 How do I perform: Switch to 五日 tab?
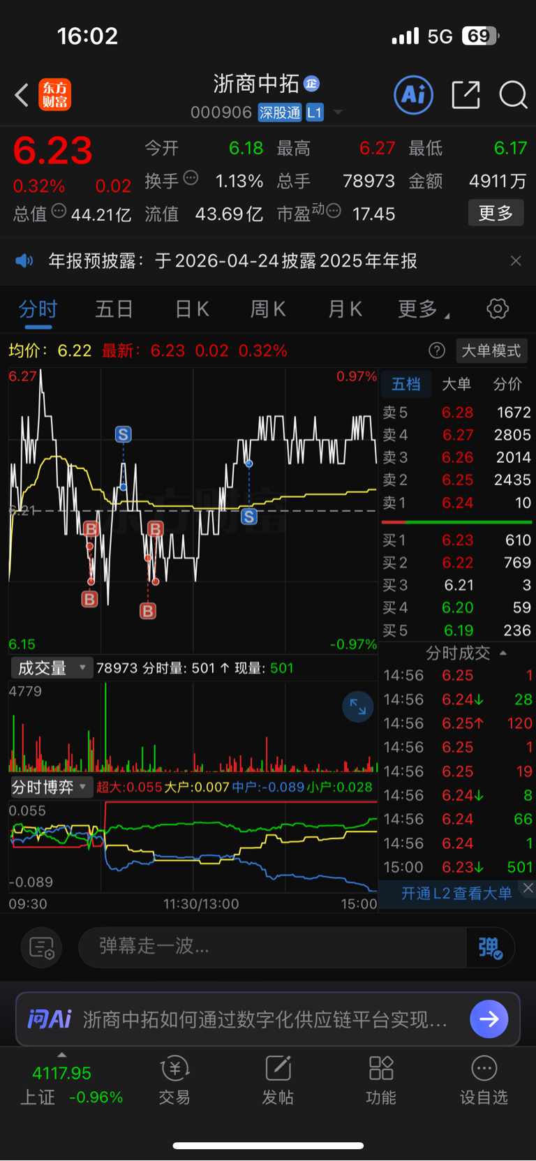click(x=114, y=309)
